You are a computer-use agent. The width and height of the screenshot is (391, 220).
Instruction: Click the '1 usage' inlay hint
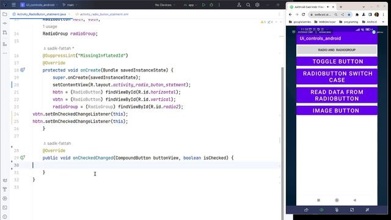(50, 26)
